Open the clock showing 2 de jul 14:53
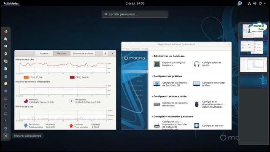Image resolution: width=270 pixels, height=152 pixels. coord(135,3)
